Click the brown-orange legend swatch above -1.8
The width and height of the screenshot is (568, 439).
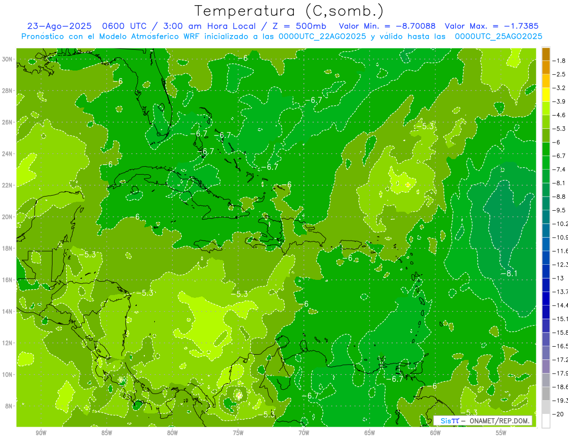[546, 54]
